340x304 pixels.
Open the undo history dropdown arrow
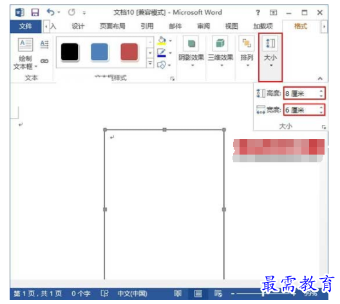tap(59, 13)
